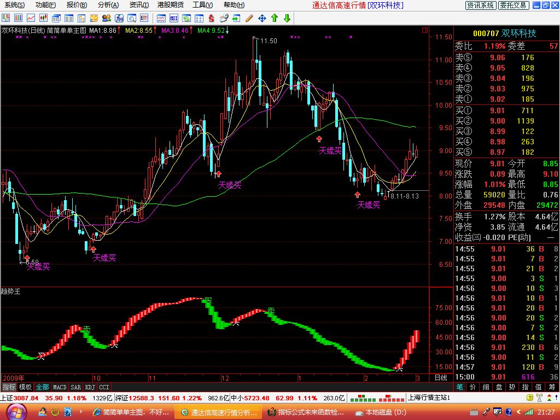Select the 势 tab in the right panel
The height and width of the screenshot is (420, 560).
tap(512, 387)
